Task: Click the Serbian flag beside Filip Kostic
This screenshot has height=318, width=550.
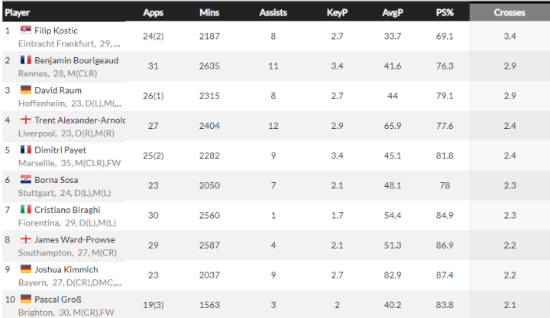Action: [26, 30]
